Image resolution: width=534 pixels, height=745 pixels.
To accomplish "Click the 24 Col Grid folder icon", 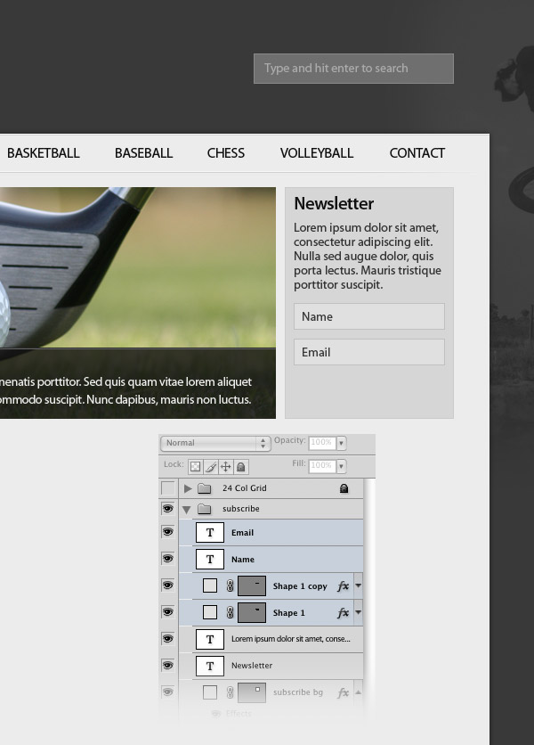I will [204, 488].
